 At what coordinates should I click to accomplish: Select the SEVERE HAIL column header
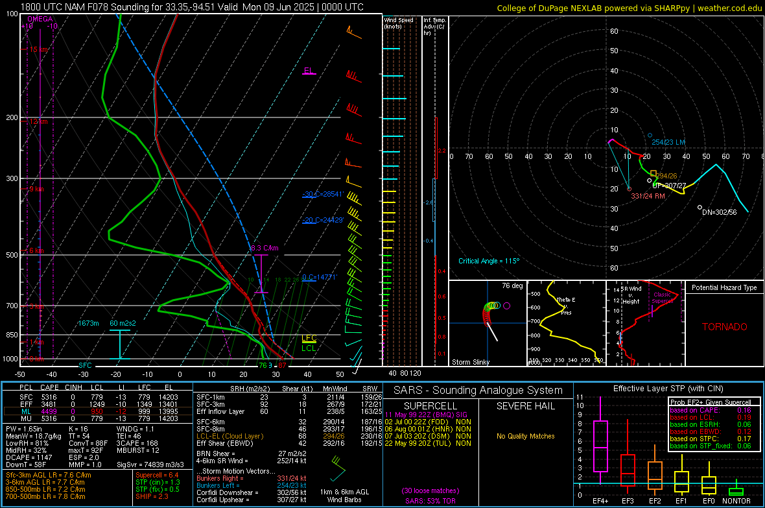525,406
